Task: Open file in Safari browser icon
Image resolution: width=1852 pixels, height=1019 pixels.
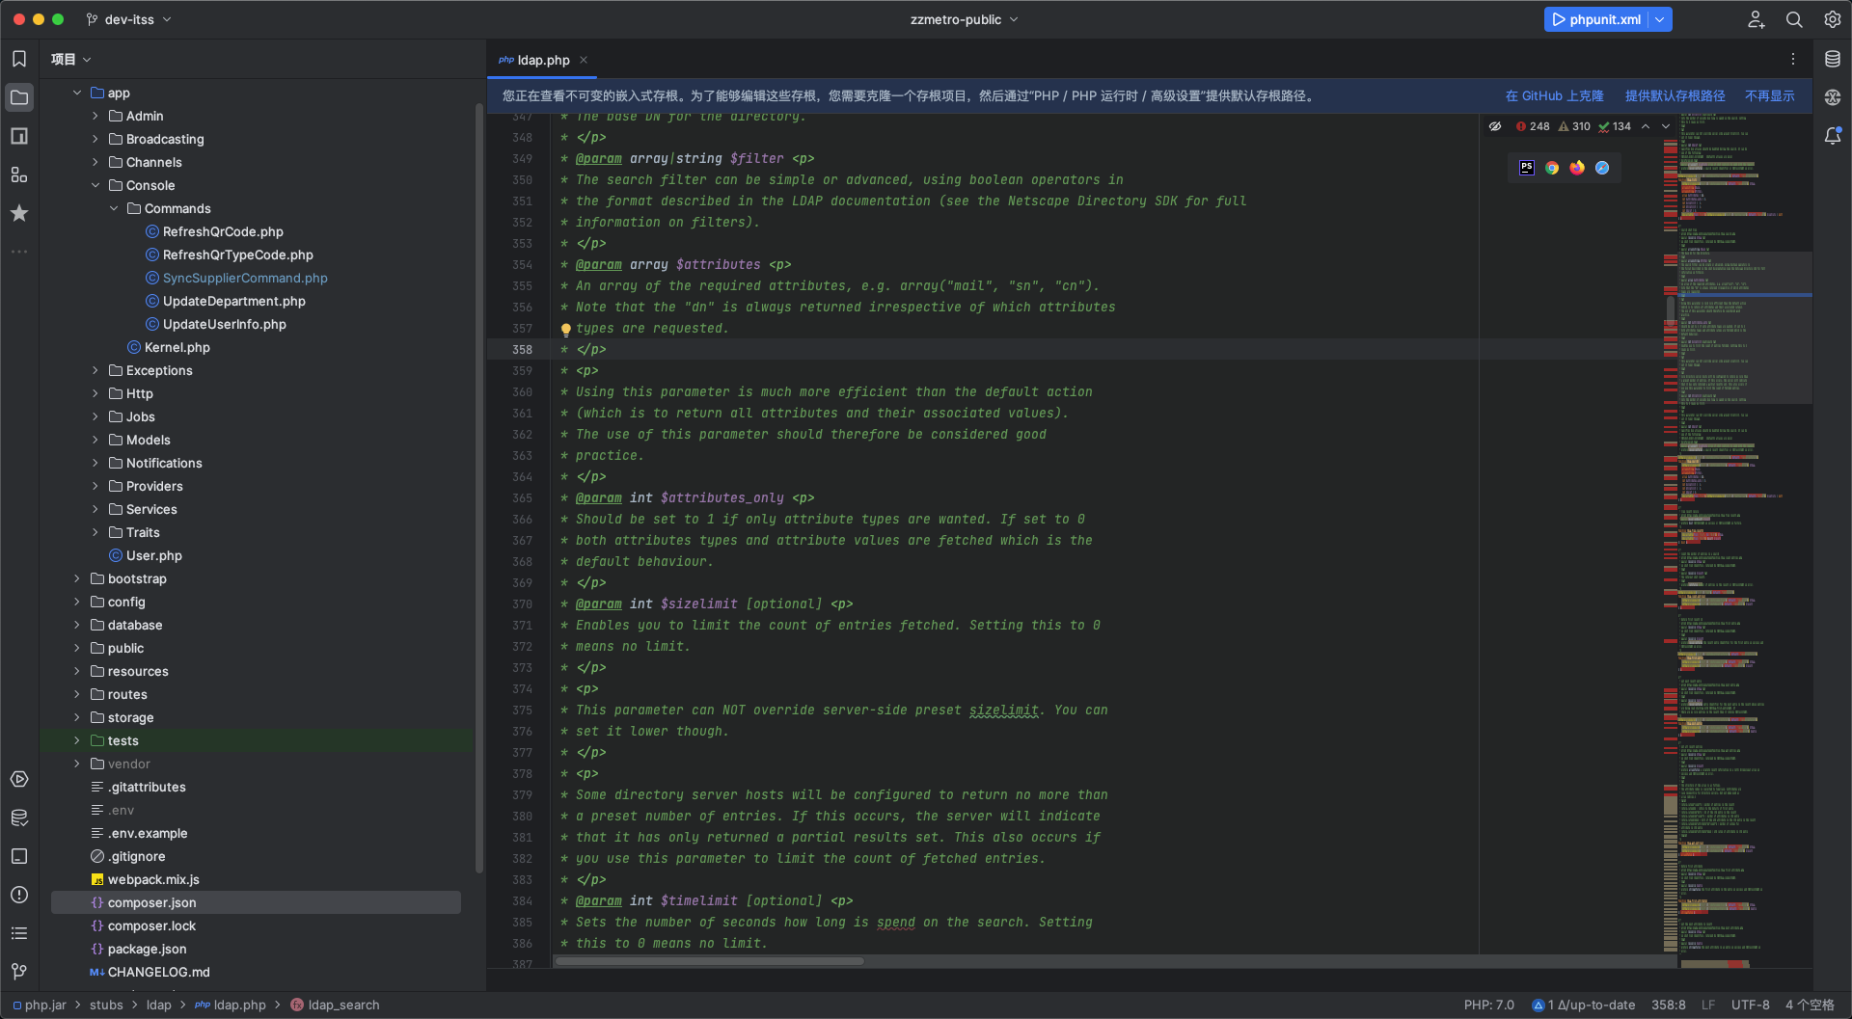Action: click(x=1602, y=168)
